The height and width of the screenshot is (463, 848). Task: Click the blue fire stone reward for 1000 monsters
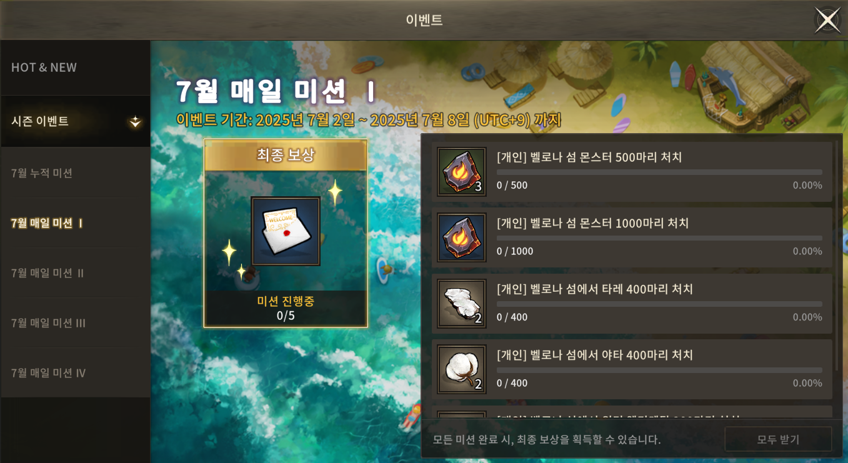pyautogui.click(x=462, y=237)
